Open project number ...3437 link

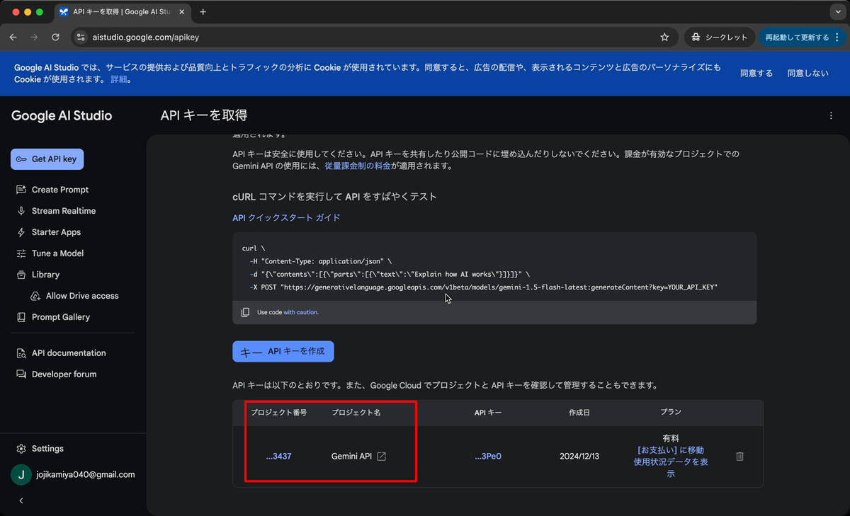(278, 457)
